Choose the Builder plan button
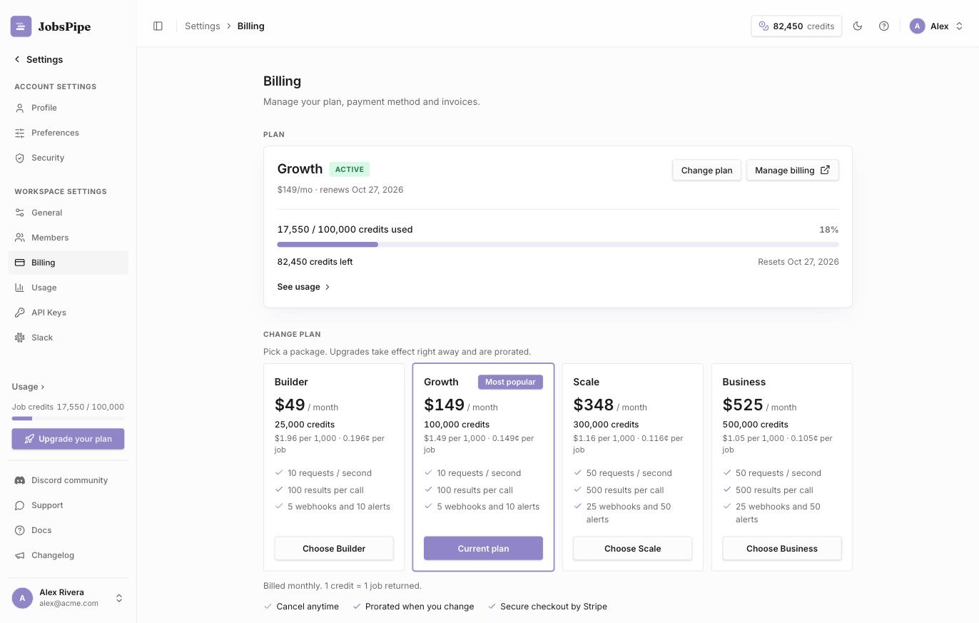This screenshot has height=623, width=979. [334, 549]
